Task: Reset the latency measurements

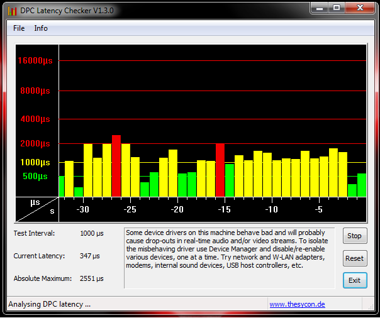Action: pyautogui.click(x=355, y=258)
